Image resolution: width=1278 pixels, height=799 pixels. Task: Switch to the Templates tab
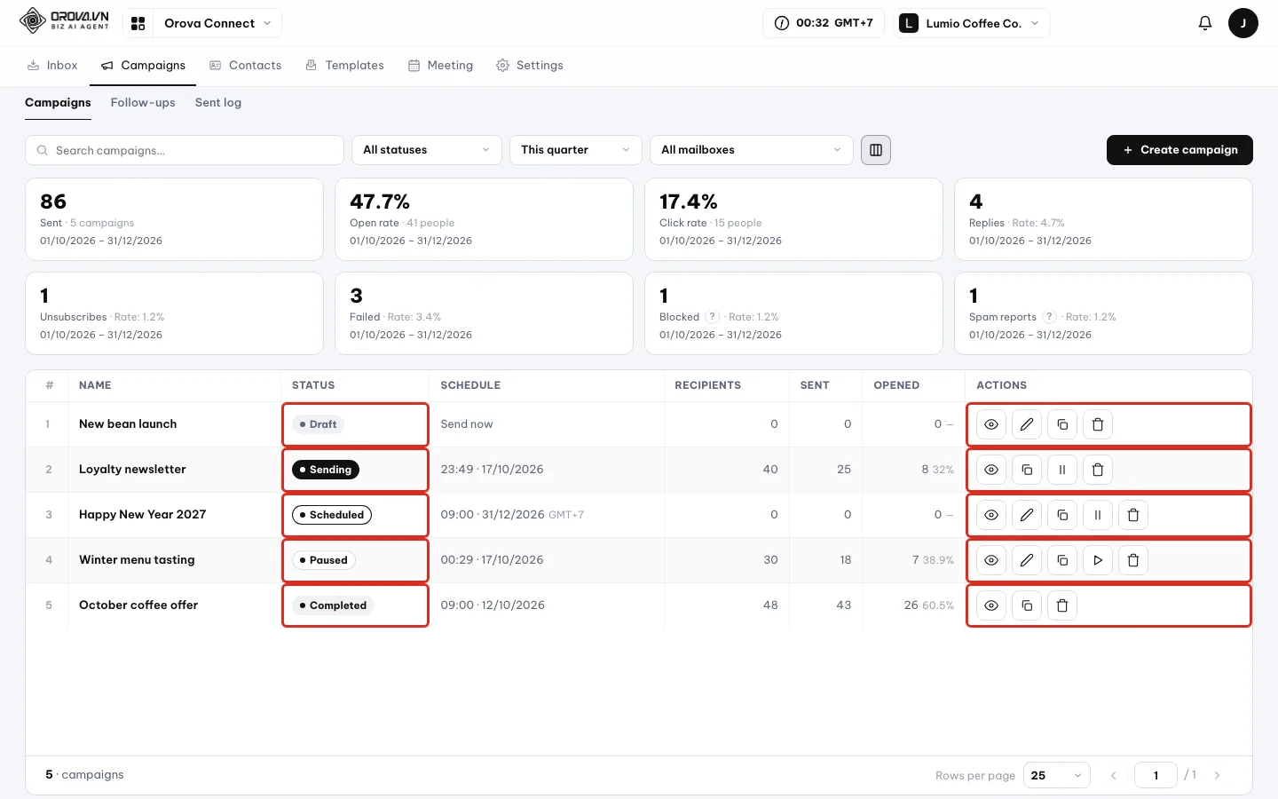[x=345, y=66]
